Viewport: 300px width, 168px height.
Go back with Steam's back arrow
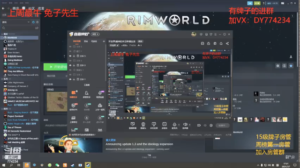coord(3,8)
